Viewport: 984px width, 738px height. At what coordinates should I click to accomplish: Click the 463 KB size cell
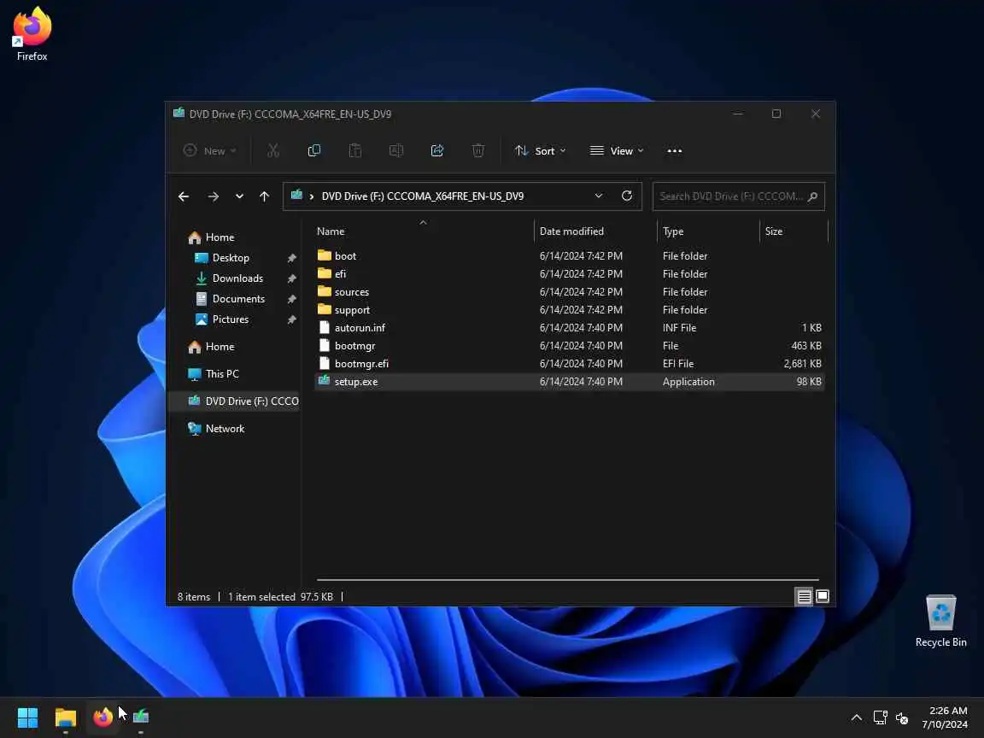pyautogui.click(x=806, y=345)
